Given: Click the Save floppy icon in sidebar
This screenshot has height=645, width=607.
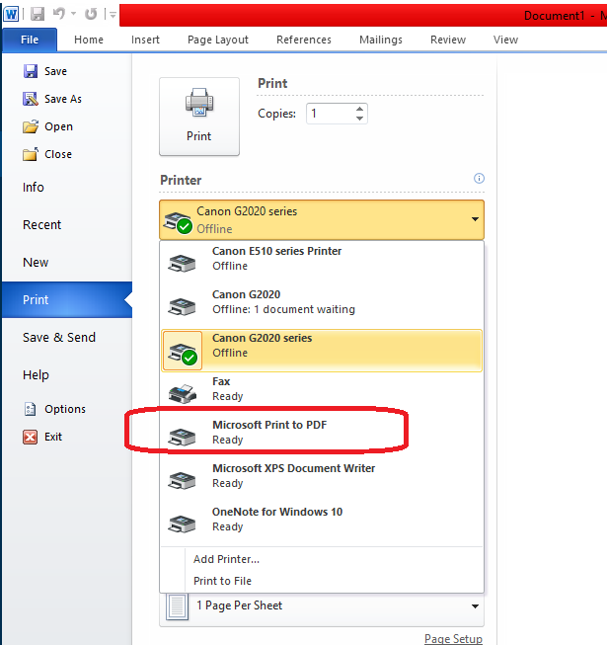Looking at the screenshot, I should pyautogui.click(x=31, y=71).
